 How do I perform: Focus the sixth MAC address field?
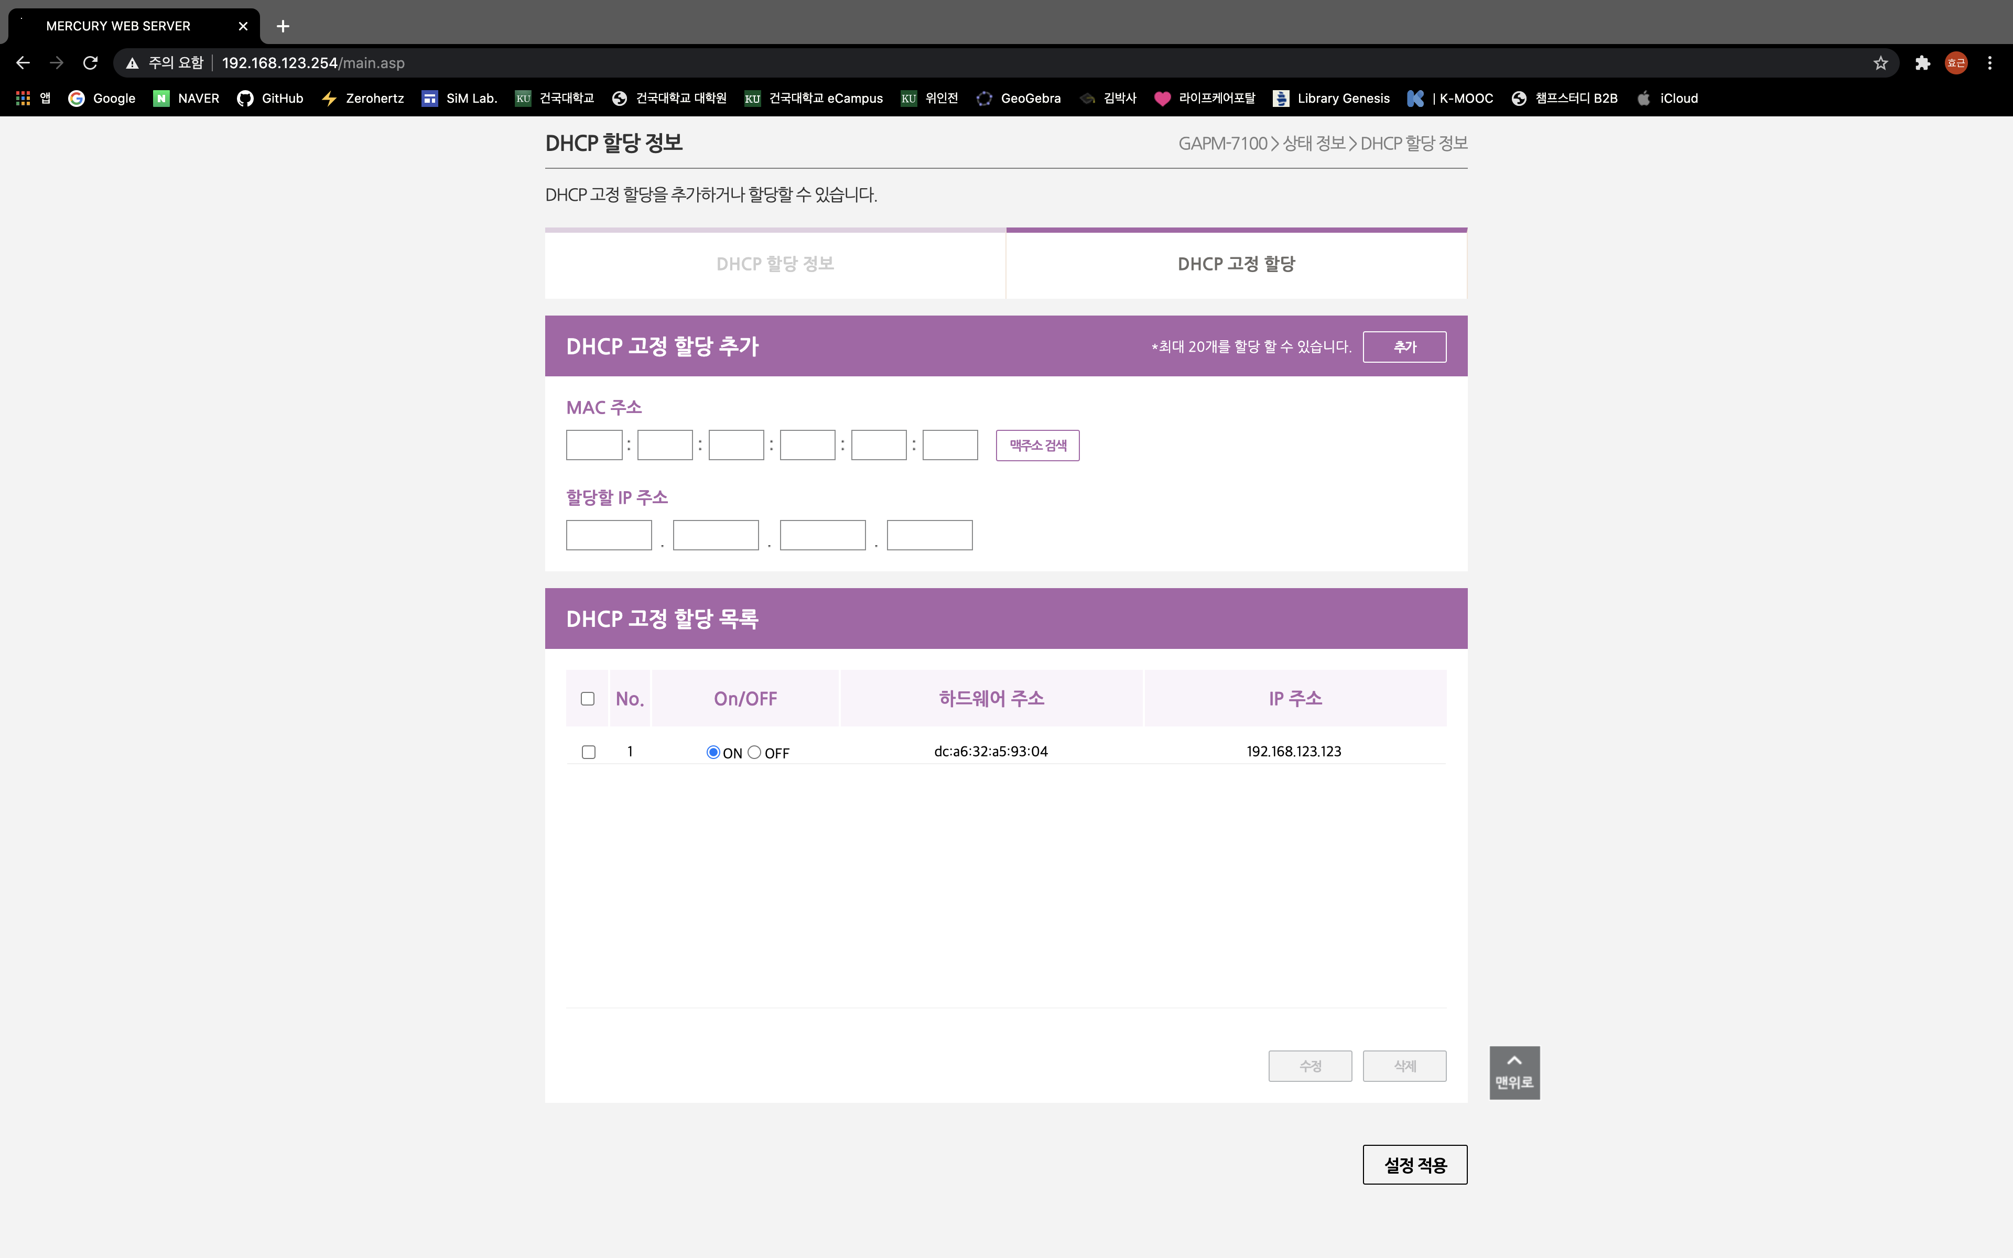coord(950,445)
